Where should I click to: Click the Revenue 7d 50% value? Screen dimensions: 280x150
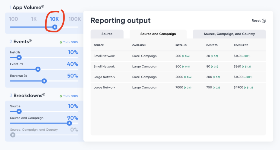[72, 76]
